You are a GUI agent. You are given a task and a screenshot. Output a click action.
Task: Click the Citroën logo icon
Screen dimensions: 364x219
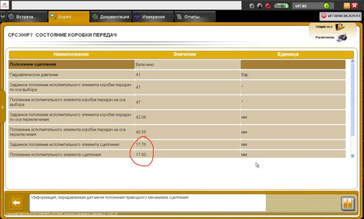[5, 5]
